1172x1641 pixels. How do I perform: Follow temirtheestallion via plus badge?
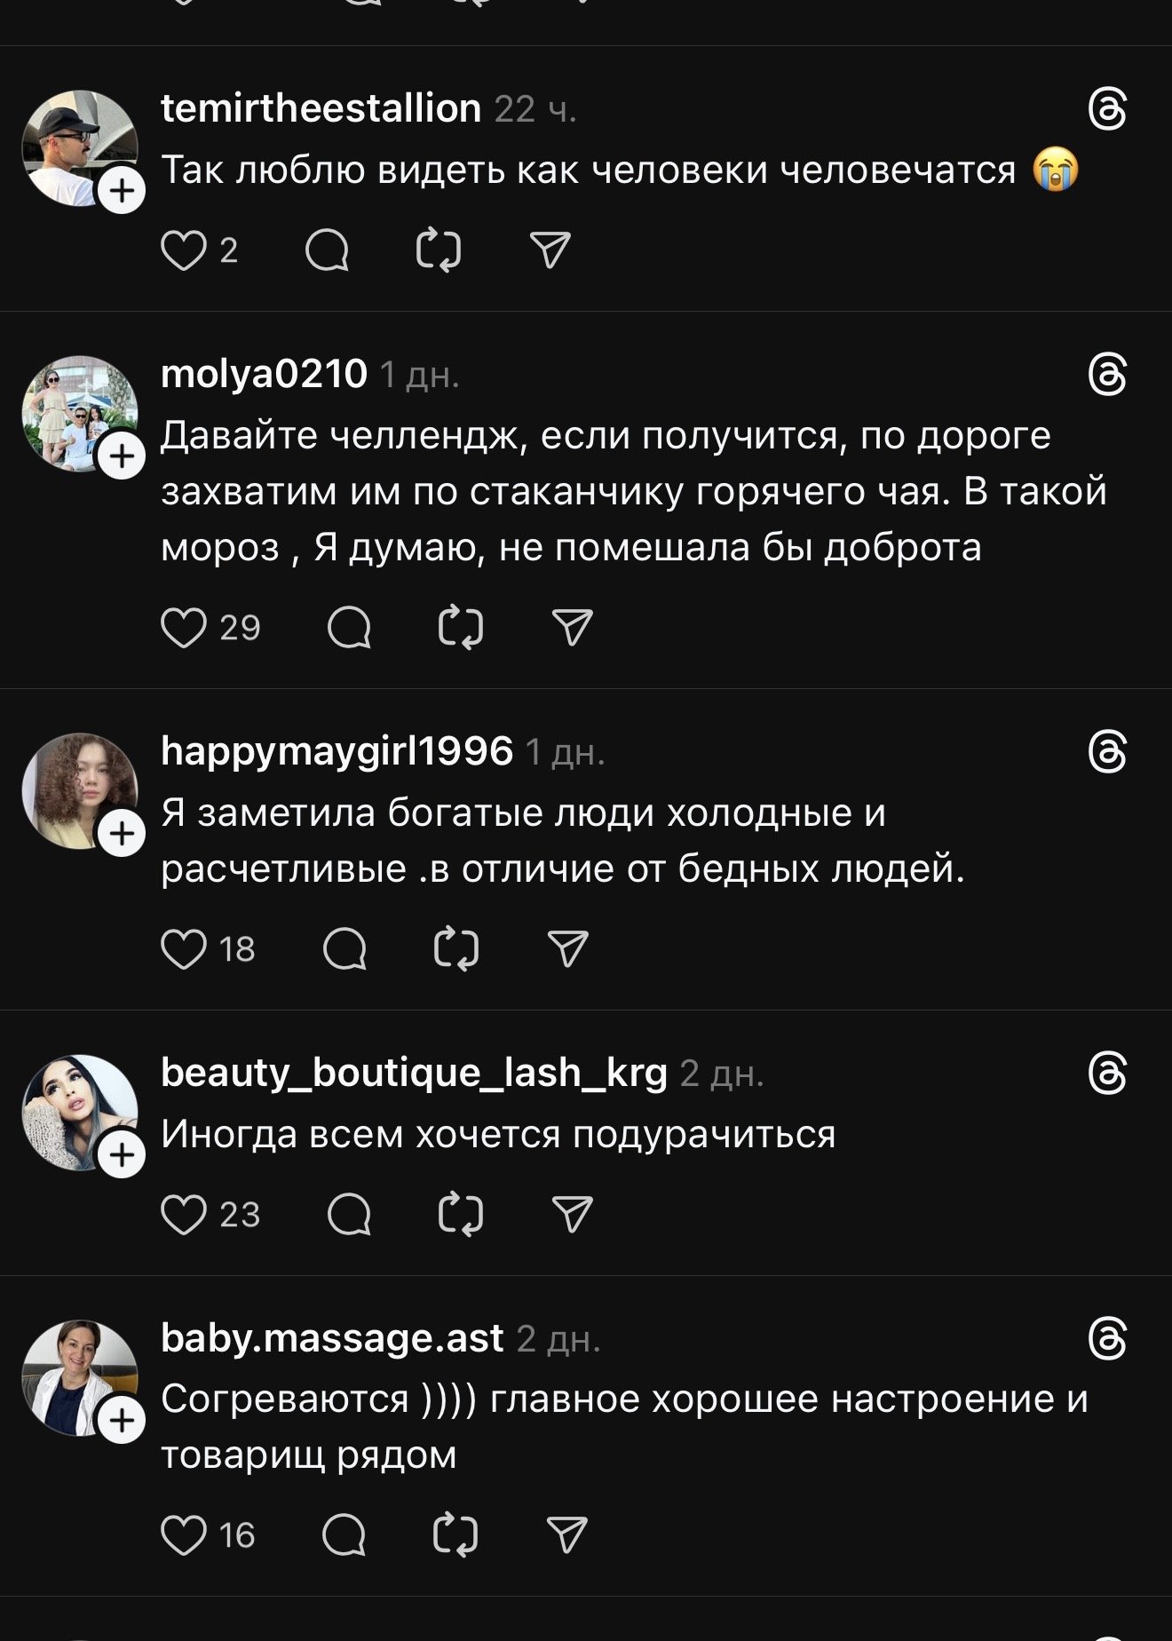coord(123,191)
